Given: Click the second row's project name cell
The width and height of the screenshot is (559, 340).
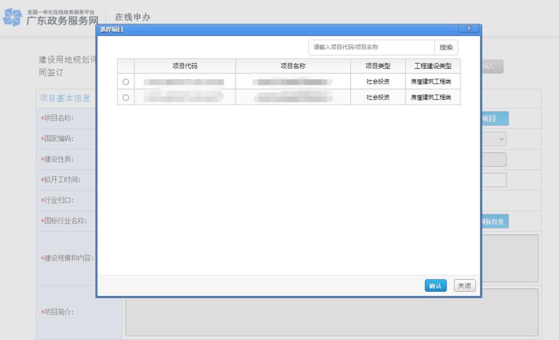Looking at the screenshot, I should tap(293, 97).
